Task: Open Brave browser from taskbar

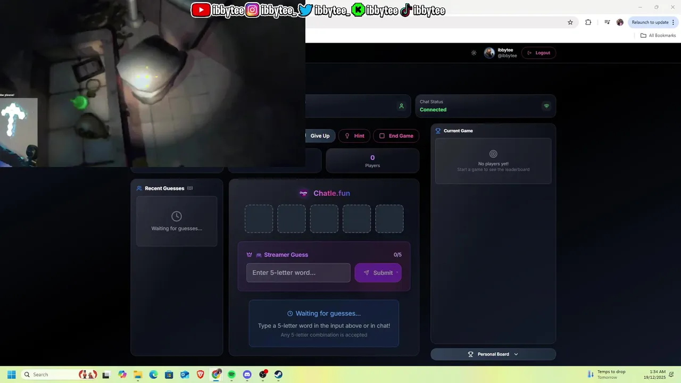Action: pyautogui.click(x=201, y=374)
